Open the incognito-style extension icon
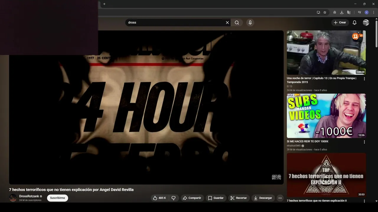The image size is (378, 212). (x=335, y=12)
